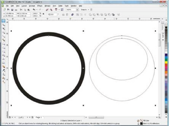169x126 pixels.
Task: Toggle the Combine button in the property bar
Action: 72,15
